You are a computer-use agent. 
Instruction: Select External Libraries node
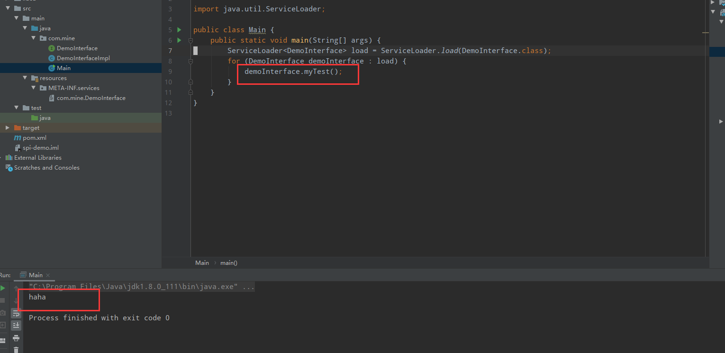tap(38, 158)
